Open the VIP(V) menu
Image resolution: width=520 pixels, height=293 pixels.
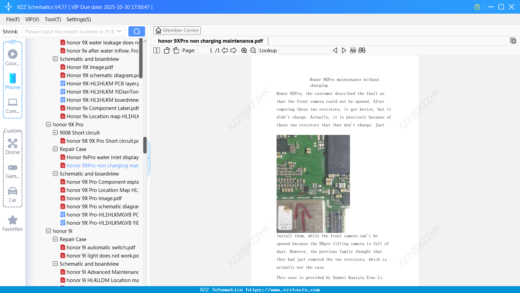pyautogui.click(x=32, y=19)
